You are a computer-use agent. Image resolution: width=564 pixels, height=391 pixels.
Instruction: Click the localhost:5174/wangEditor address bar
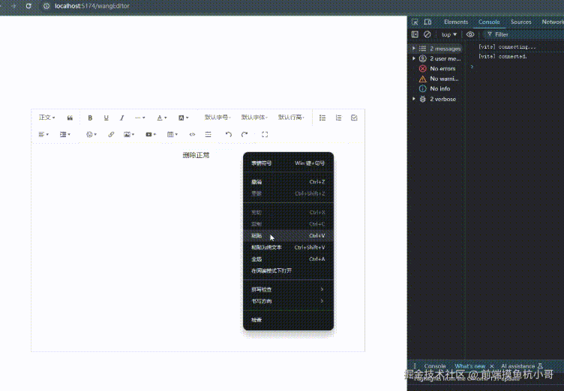click(92, 6)
